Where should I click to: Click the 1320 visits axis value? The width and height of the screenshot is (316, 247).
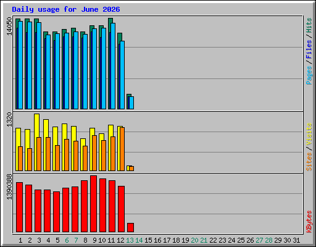[9, 119]
